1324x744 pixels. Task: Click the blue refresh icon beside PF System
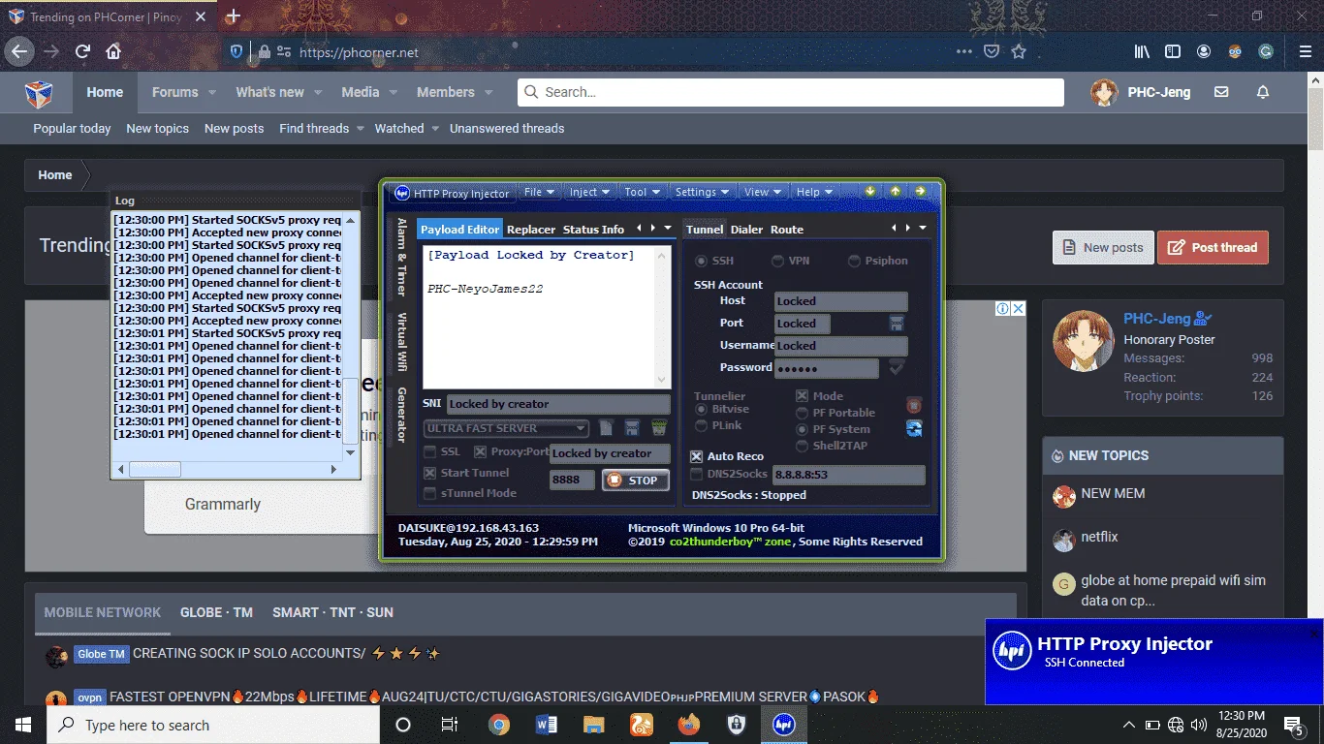(914, 428)
